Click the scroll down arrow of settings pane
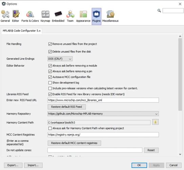 [180, 154]
